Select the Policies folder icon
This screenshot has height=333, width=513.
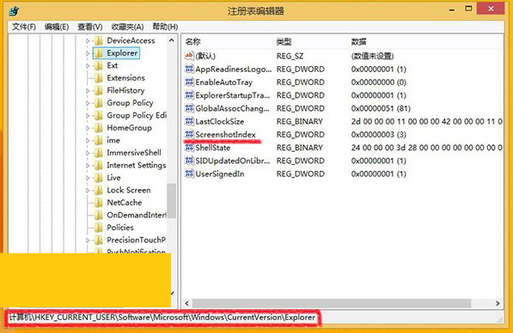tap(99, 227)
